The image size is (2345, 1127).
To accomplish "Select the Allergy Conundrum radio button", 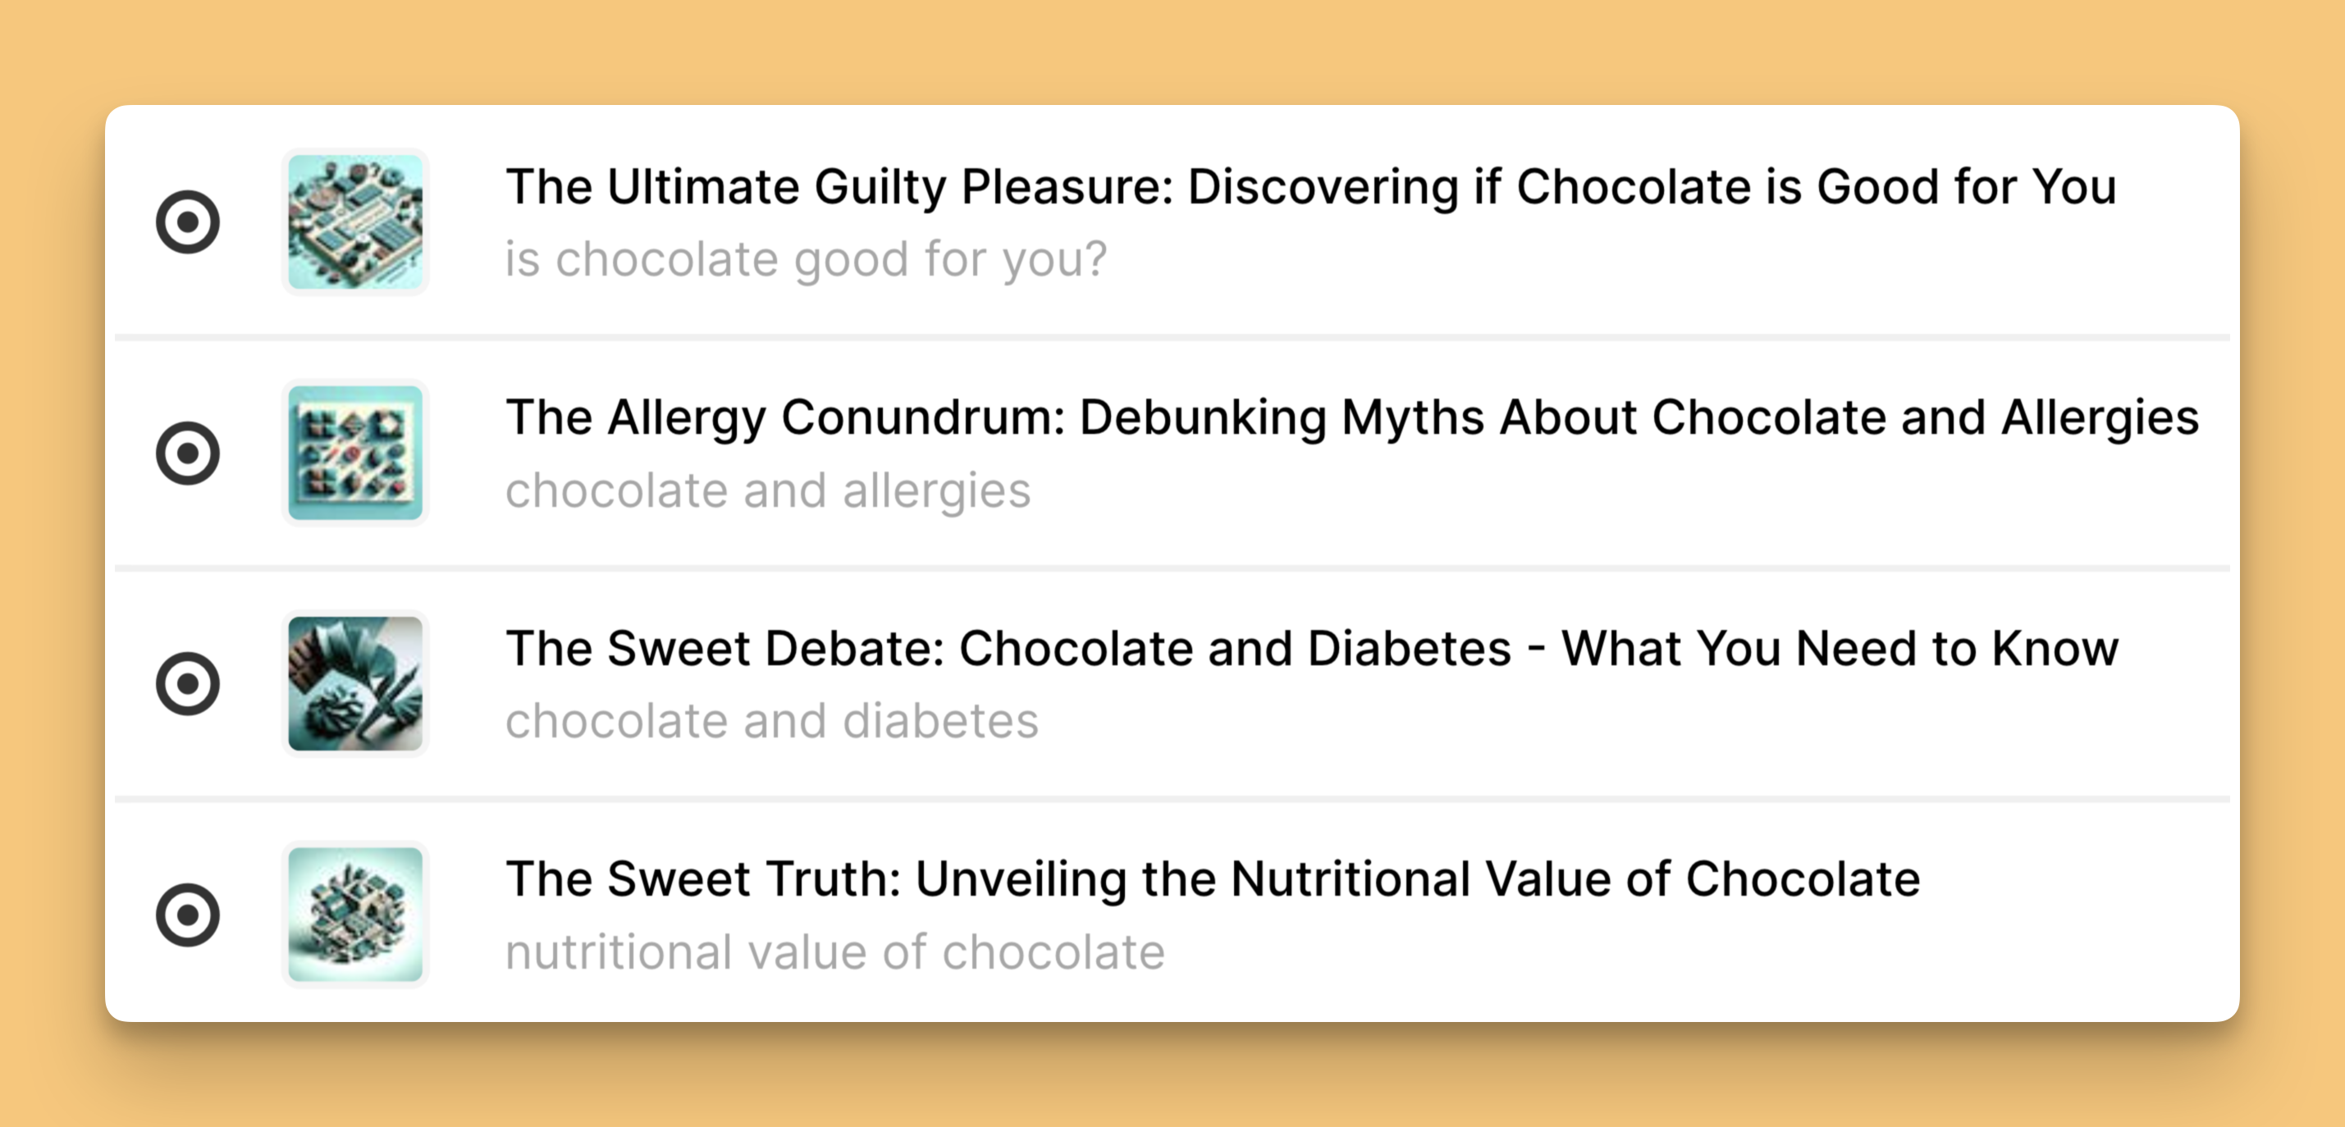I will (x=188, y=453).
